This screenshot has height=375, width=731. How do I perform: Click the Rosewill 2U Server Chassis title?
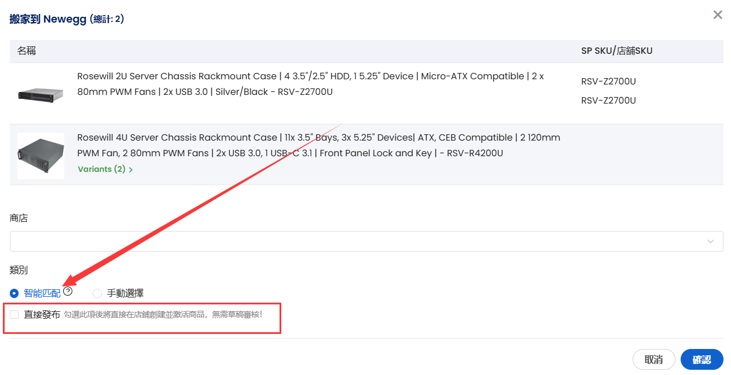click(x=311, y=84)
